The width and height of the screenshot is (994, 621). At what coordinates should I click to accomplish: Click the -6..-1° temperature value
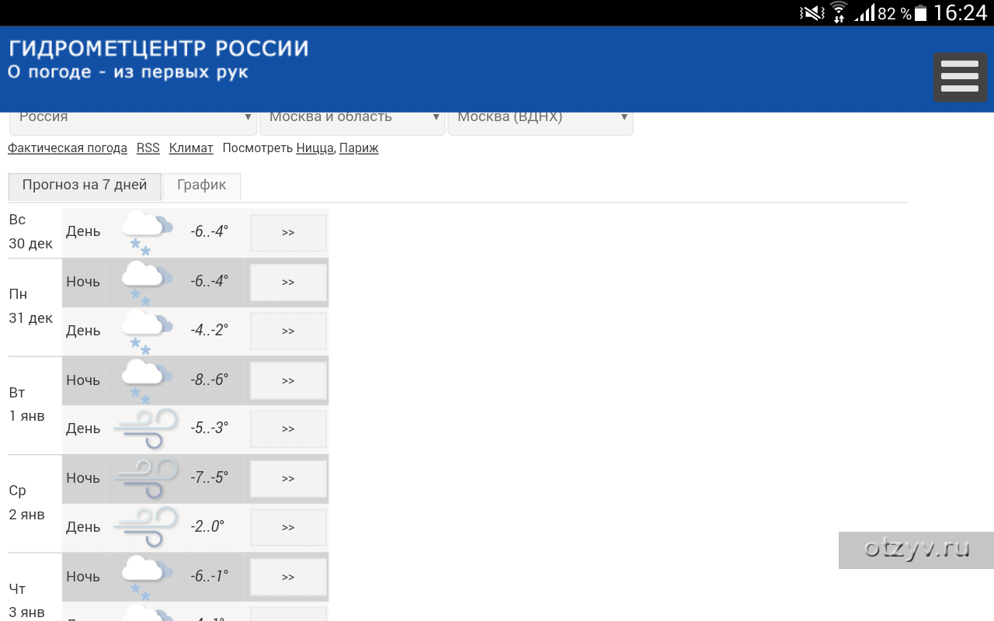click(210, 577)
